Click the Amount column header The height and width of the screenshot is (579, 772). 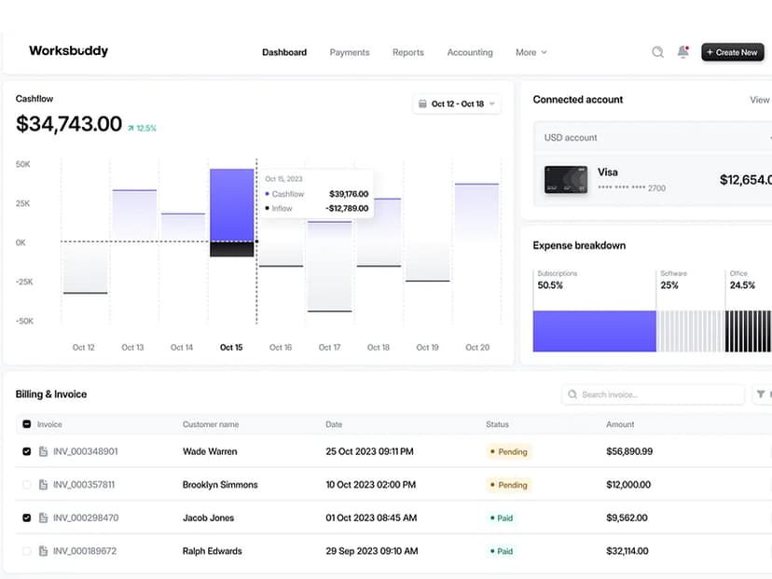(x=620, y=424)
